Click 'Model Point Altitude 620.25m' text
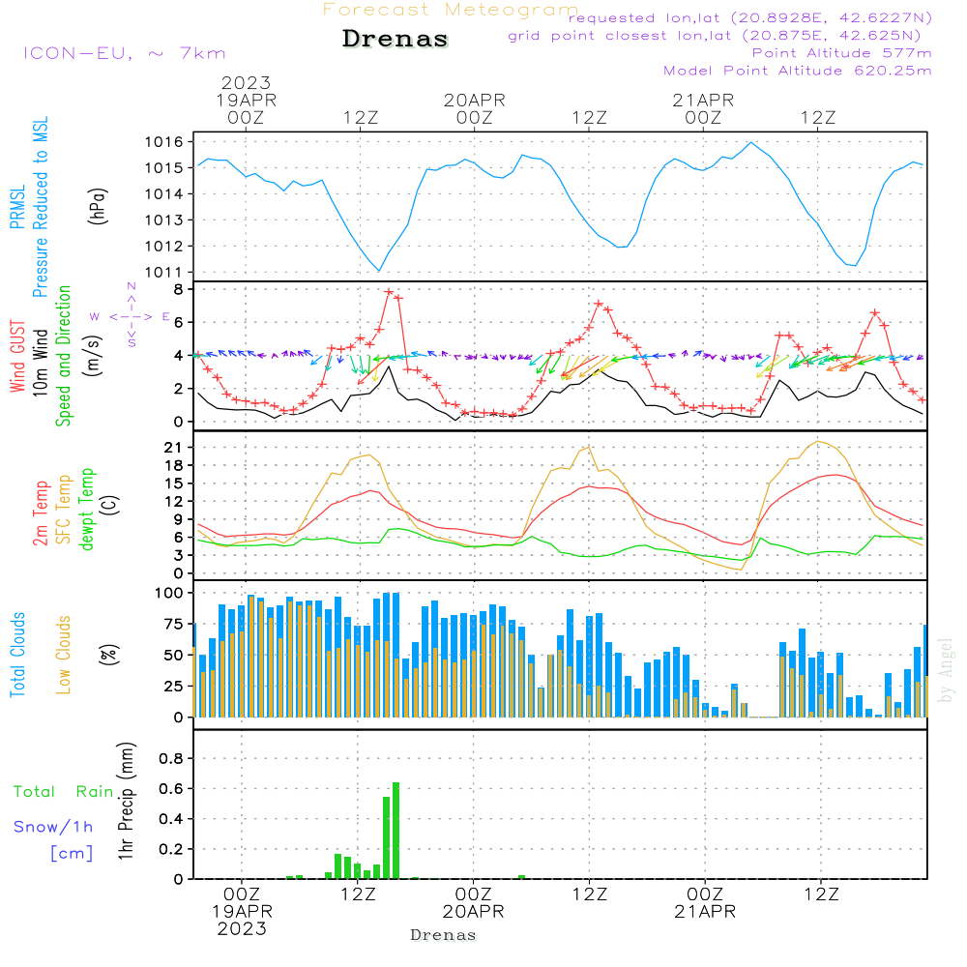 point(798,71)
